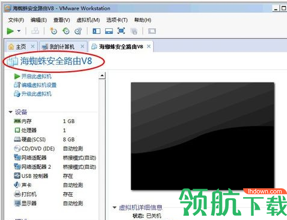This screenshot has height=220, width=287.
Task: Collapse the 设备 section
Action: click(x=10, y=112)
